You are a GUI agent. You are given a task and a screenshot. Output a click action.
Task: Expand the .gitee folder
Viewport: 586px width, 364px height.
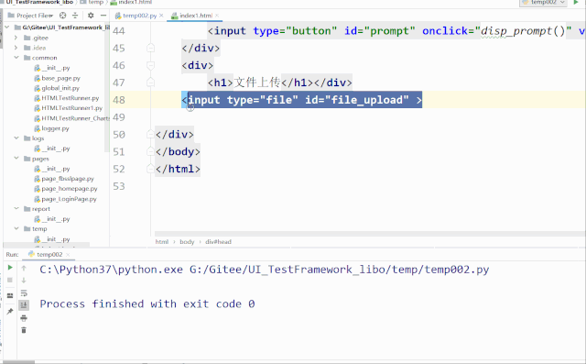16,38
